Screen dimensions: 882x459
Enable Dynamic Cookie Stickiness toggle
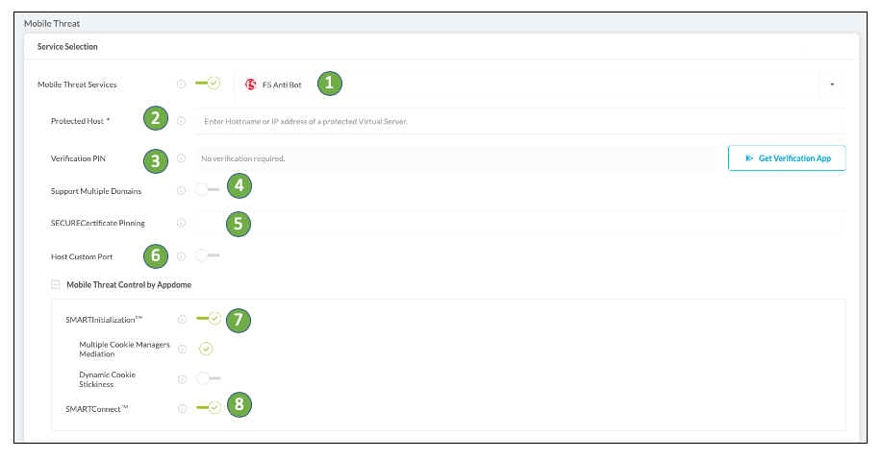click(x=207, y=378)
